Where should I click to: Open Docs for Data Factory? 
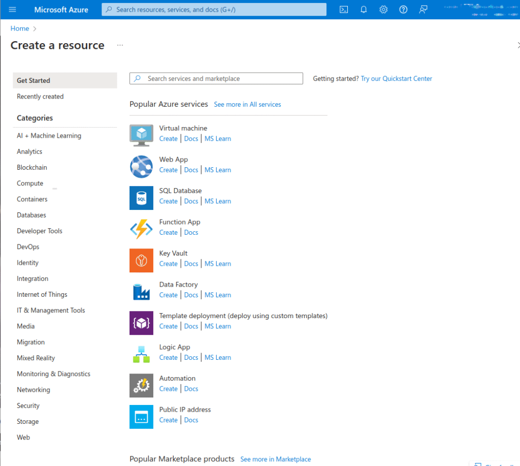[191, 295]
